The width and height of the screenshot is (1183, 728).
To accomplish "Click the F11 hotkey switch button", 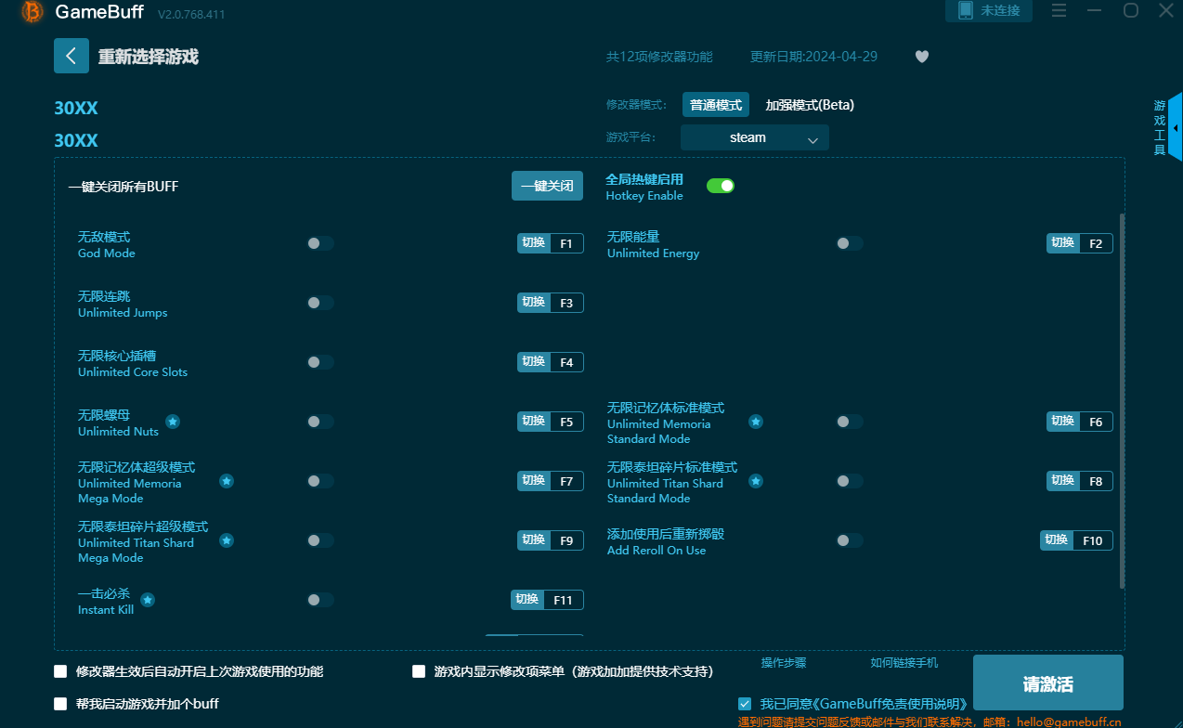I will click(x=547, y=600).
